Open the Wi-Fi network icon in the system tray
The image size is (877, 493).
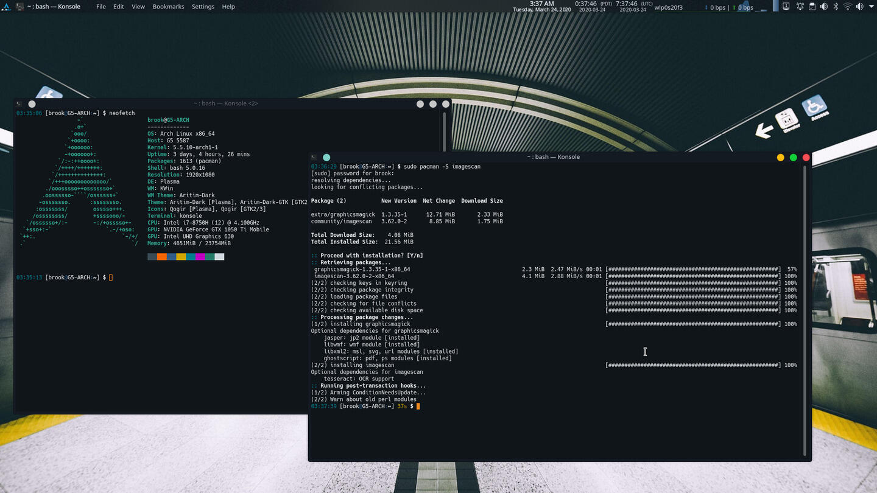tap(848, 7)
